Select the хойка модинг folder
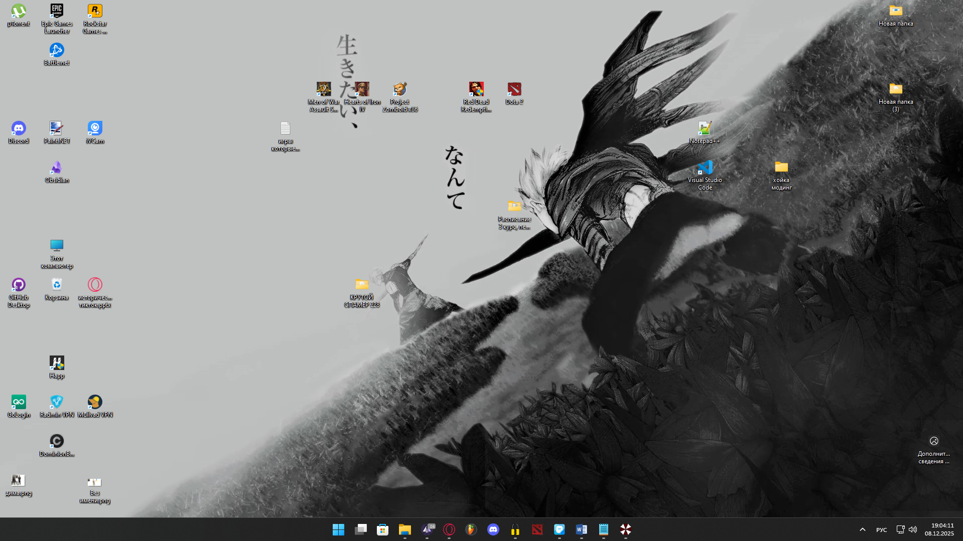 tap(781, 176)
